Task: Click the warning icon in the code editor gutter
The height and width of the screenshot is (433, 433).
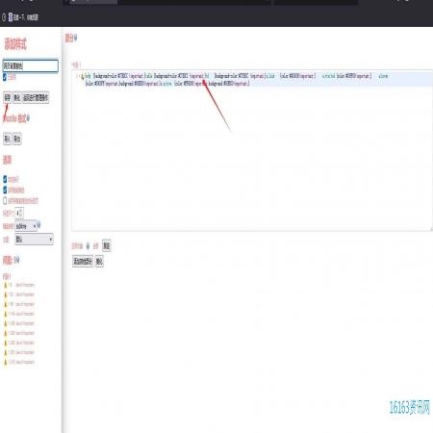Action: coord(82,76)
